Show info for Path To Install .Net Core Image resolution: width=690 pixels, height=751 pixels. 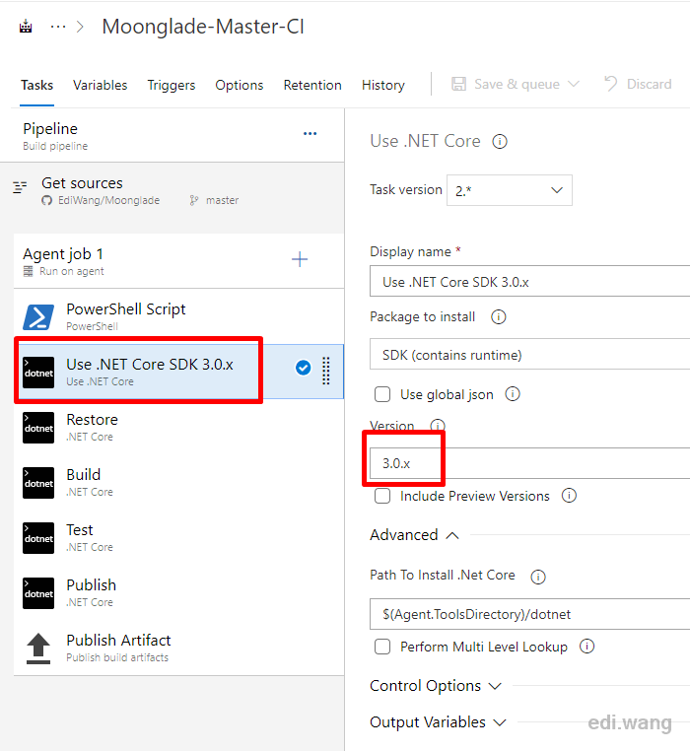pos(538,577)
